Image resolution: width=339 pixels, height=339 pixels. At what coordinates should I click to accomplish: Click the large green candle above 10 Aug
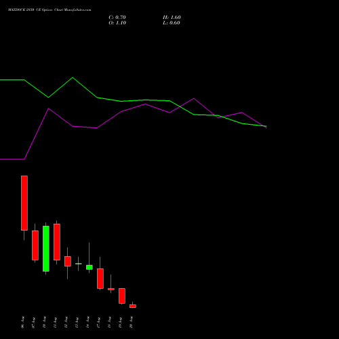tap(46, 249)
